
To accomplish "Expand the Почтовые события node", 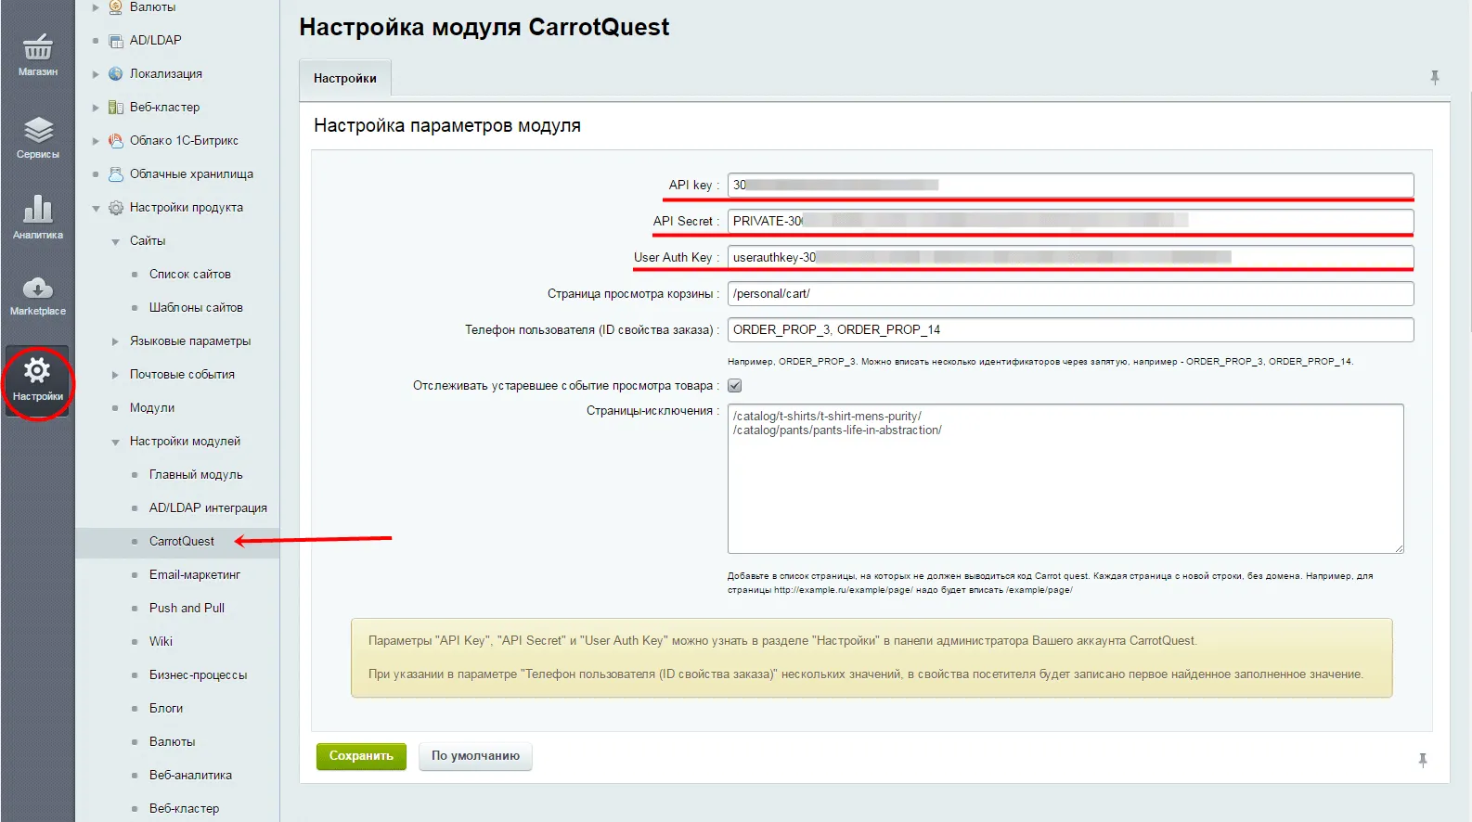I will (x=115, y=375).
